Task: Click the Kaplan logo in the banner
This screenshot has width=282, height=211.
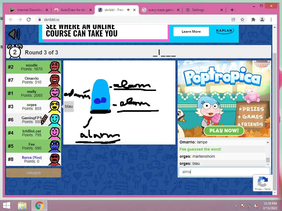Action: coord(225,31)
